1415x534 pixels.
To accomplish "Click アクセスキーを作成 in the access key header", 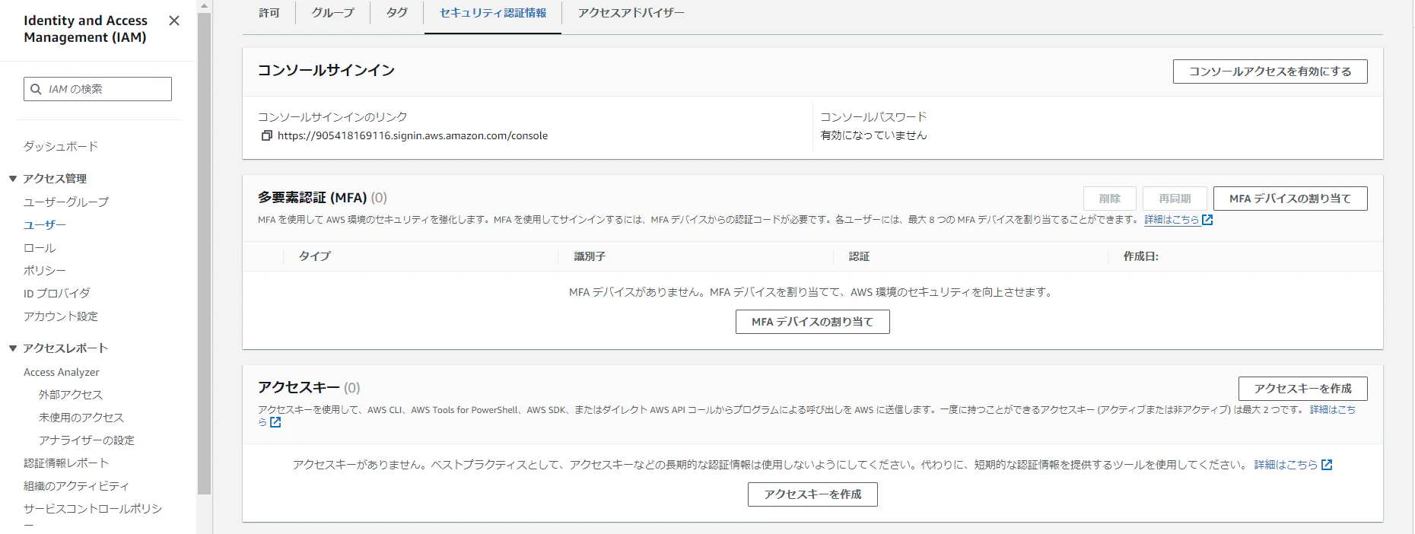I will pyautogui.click(x=1303, y=389).
